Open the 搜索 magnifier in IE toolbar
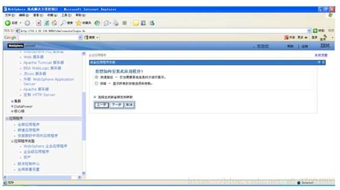 pos(66,23)
